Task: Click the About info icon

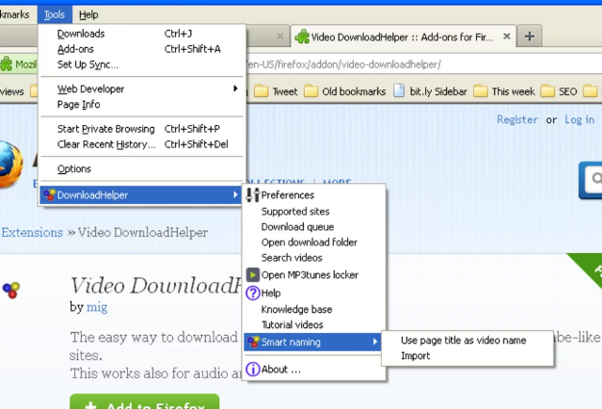Action: 253,370
